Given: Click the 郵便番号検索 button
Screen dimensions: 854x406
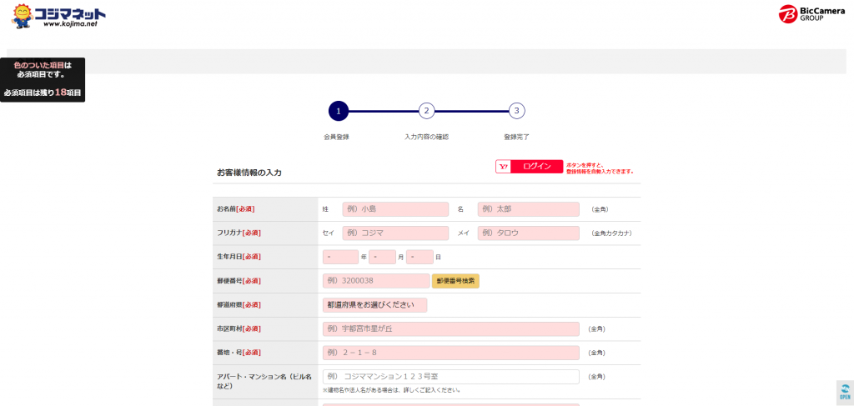Looking at the screenshot, I should tap(455, 281).
